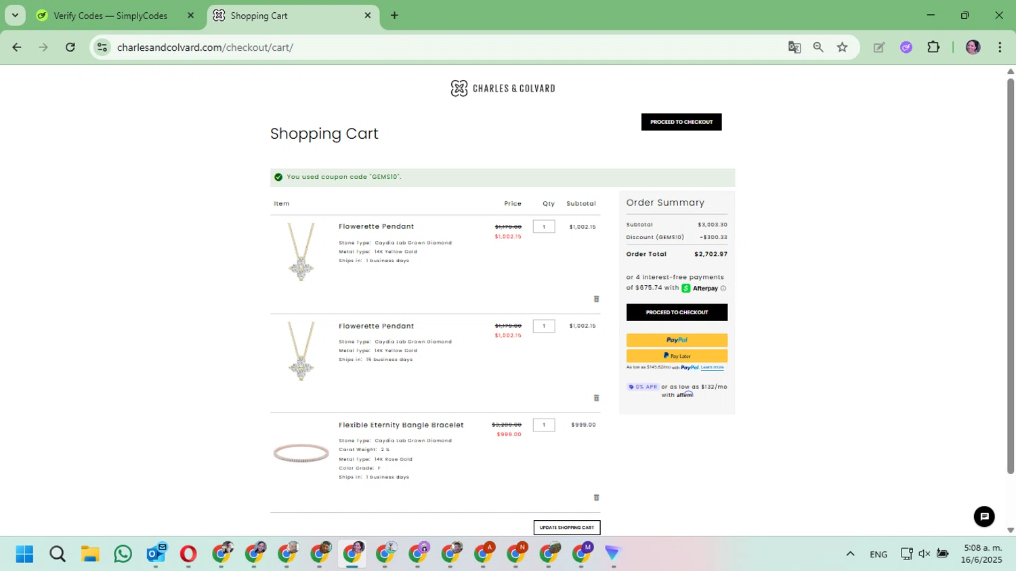This screenshot has width=1016, height=571.
Task: Click quantity field of the Bangle Bracelet
Action: pyautogui.click(x=544, y=425)
